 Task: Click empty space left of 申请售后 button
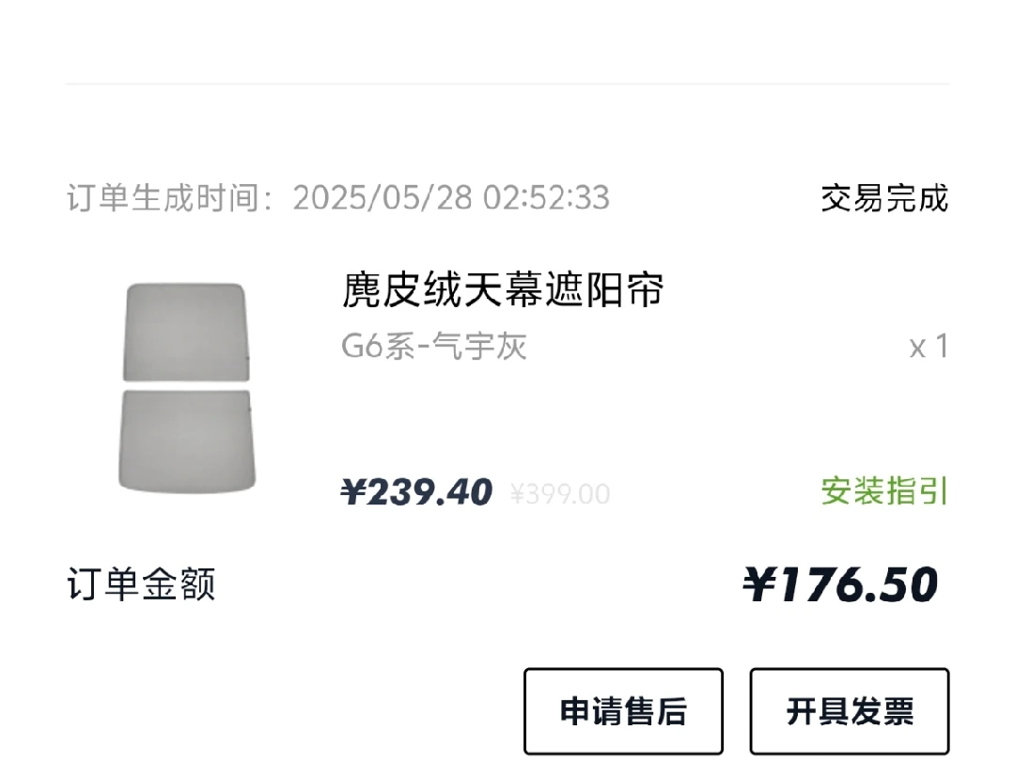pos(282,711)
